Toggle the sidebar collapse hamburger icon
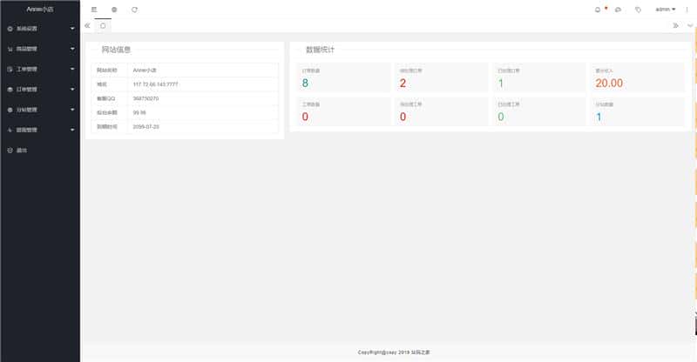Image resolution: width=697 pixels, height=362 pixels. 94,10
